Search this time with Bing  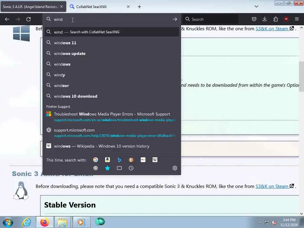pyautogui.click(x=119, y=160)
